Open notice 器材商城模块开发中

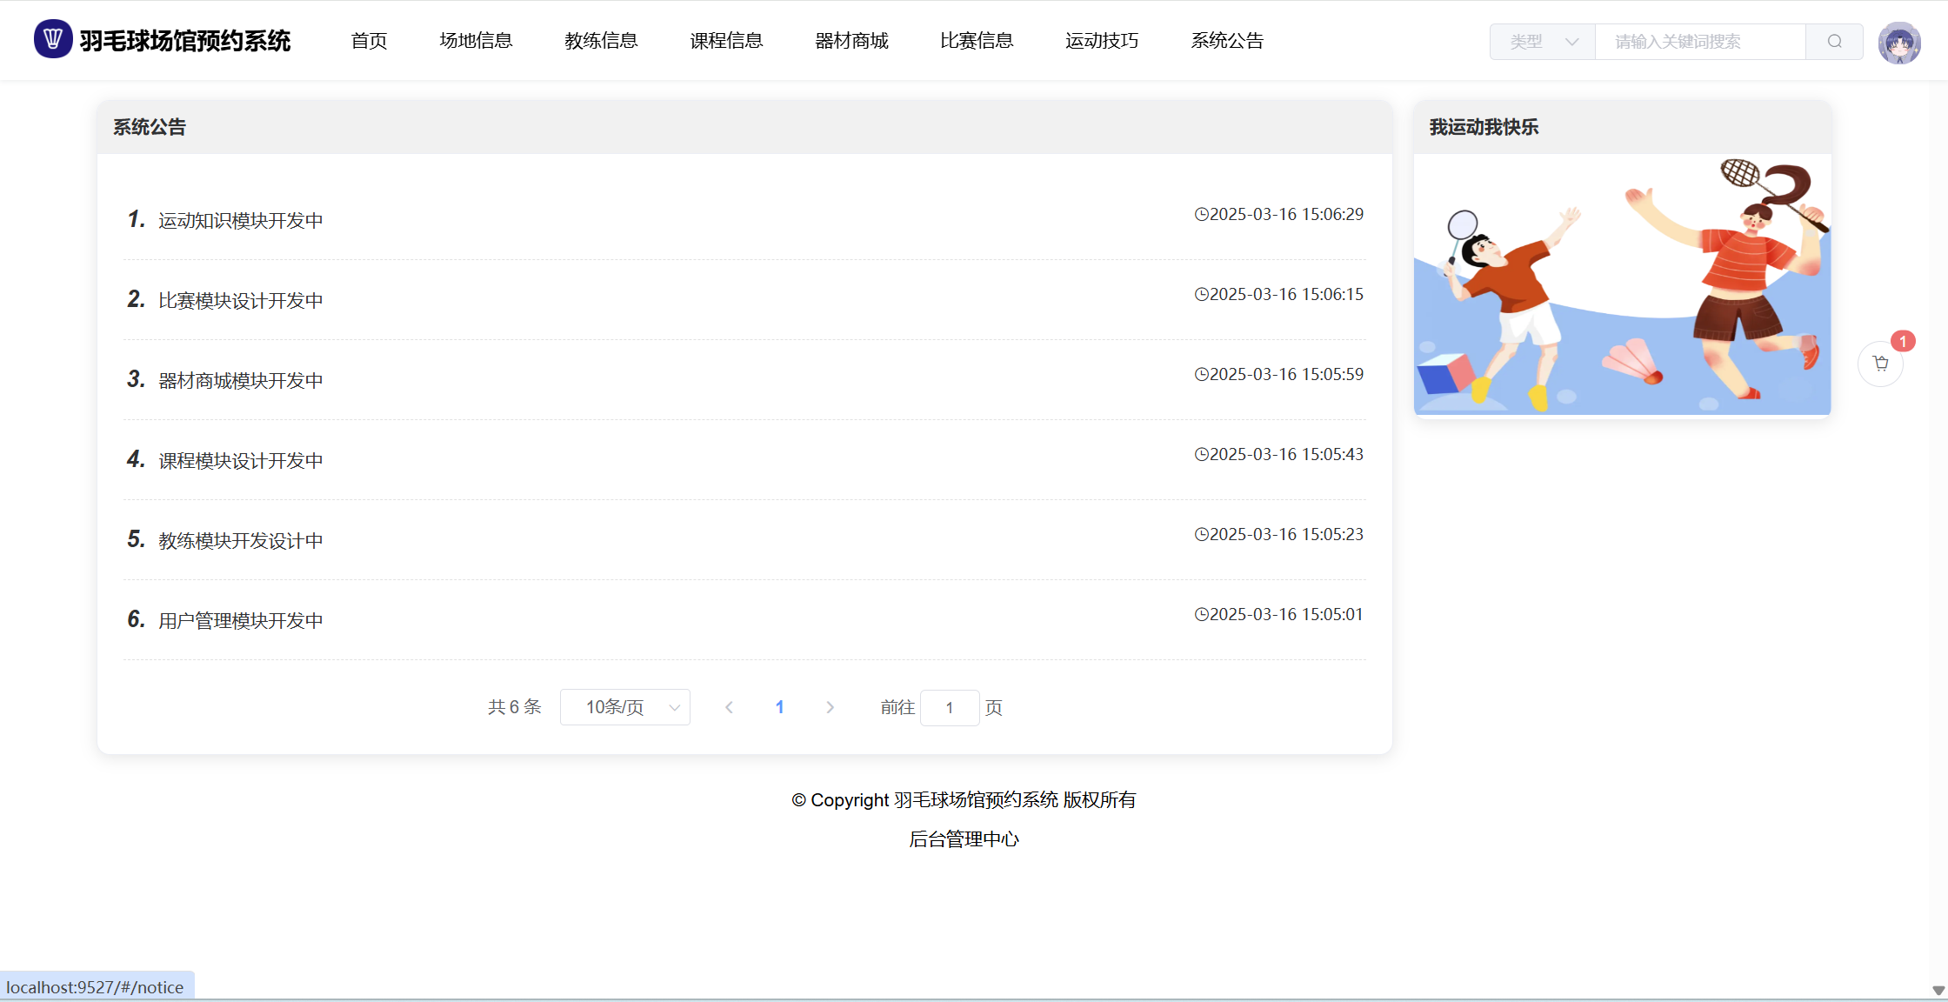click(240, 381)
